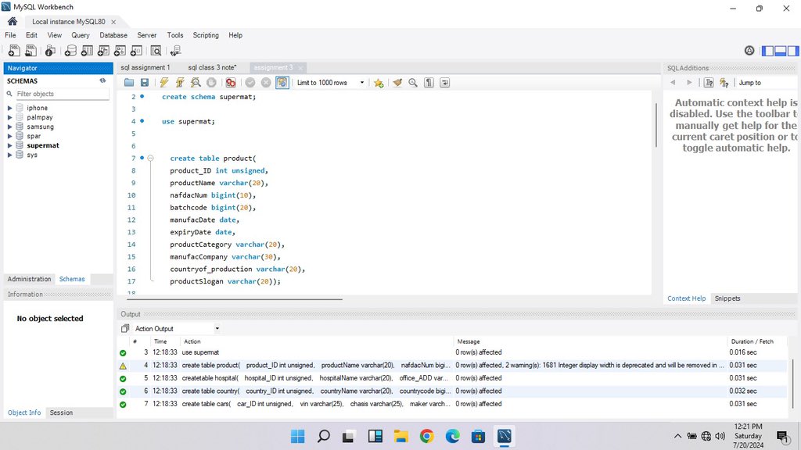Execute statement under cursor icon
Screen dimensions: 801x450
point(180,83)
